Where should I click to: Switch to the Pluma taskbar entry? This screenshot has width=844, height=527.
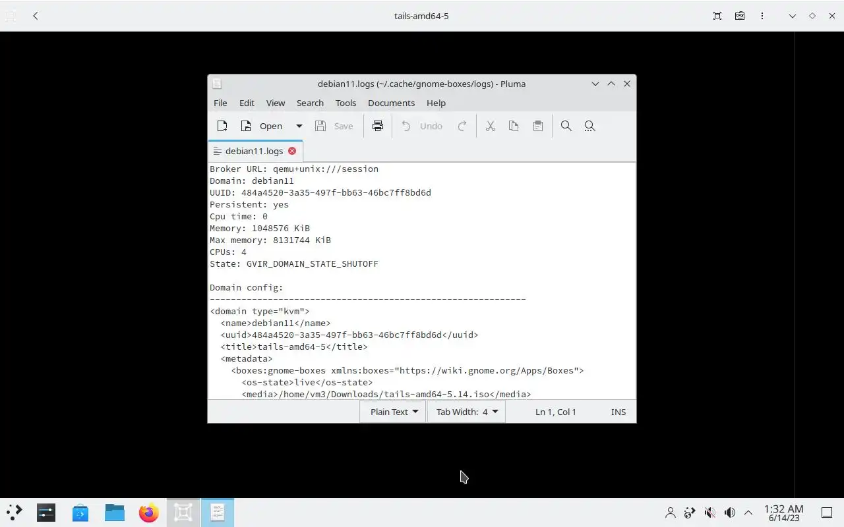coord(218,513)
